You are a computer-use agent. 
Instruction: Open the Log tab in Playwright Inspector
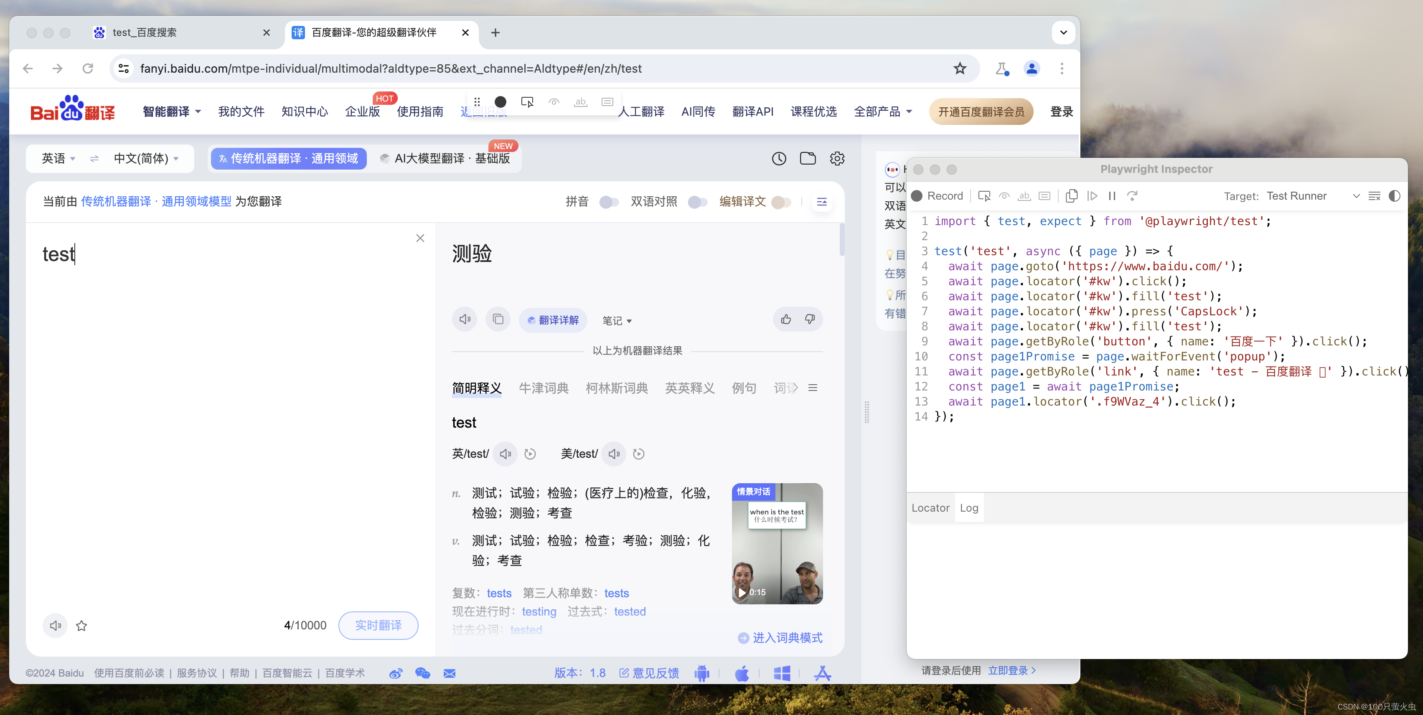(x=969, y=508)
